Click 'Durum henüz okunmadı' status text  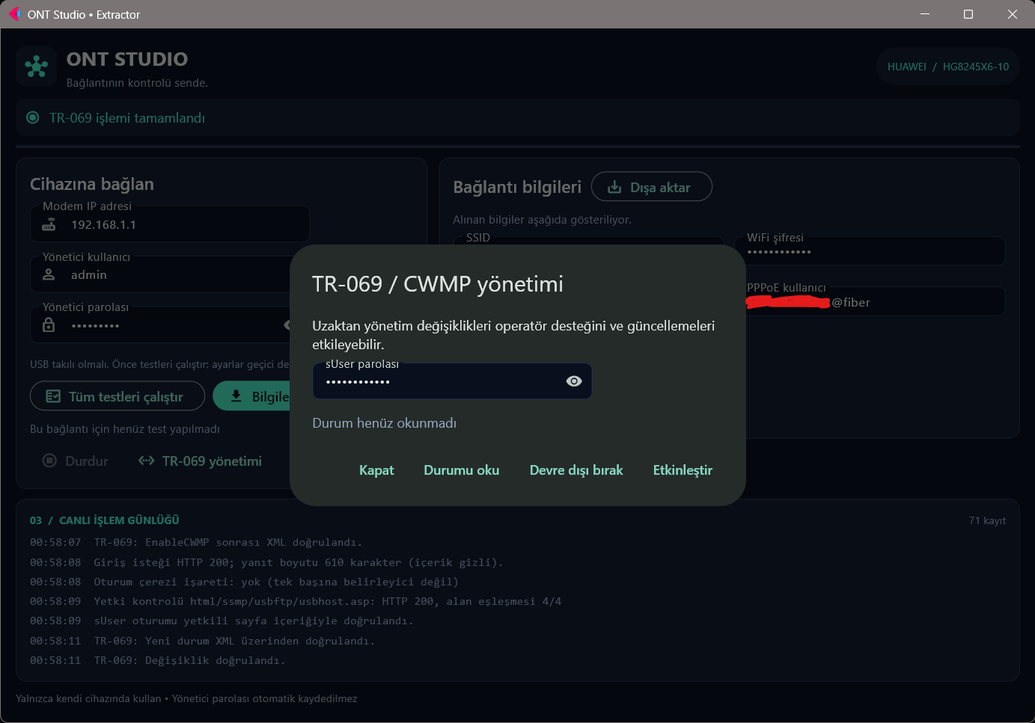pos(384,423)
